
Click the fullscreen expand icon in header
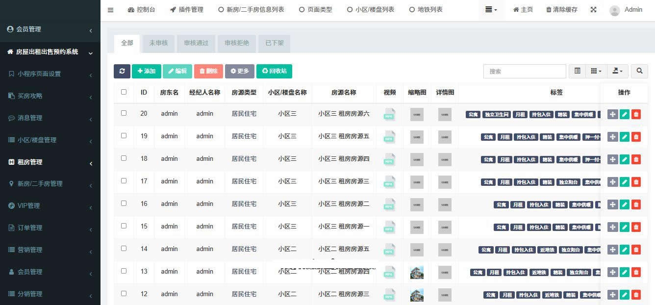(593, 10)
